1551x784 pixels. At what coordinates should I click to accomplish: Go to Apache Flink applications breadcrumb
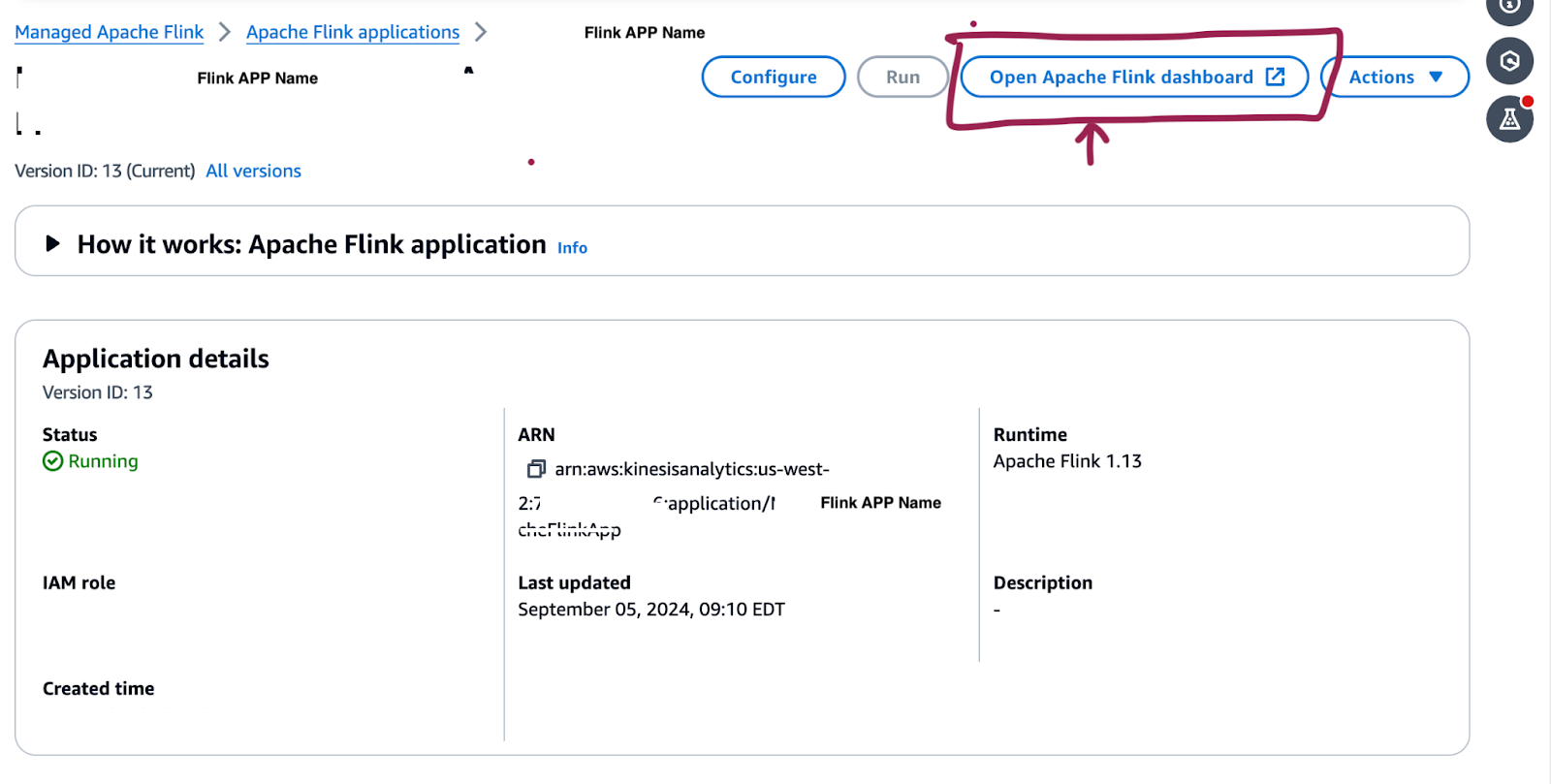[x=353, y=32]
